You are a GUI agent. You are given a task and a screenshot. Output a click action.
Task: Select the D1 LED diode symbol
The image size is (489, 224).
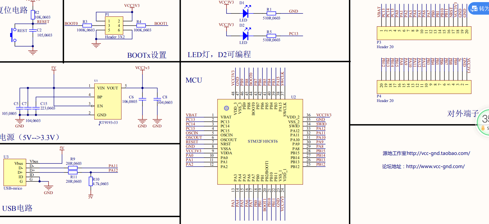(x=246, y=13)
